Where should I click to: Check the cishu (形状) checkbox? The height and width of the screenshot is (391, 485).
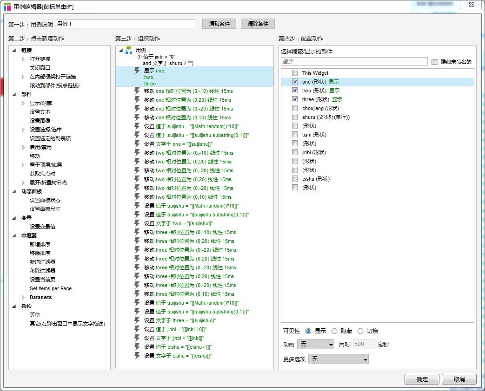[x=295, y=179]
